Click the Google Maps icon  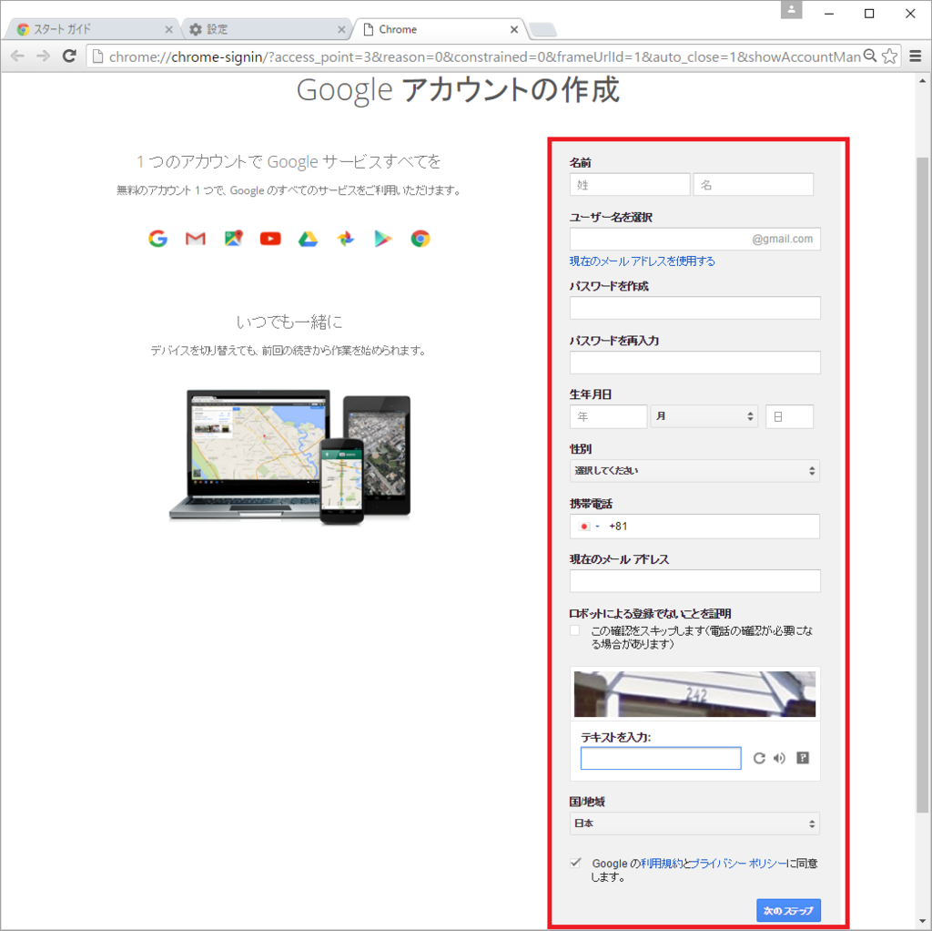(234, 238)
